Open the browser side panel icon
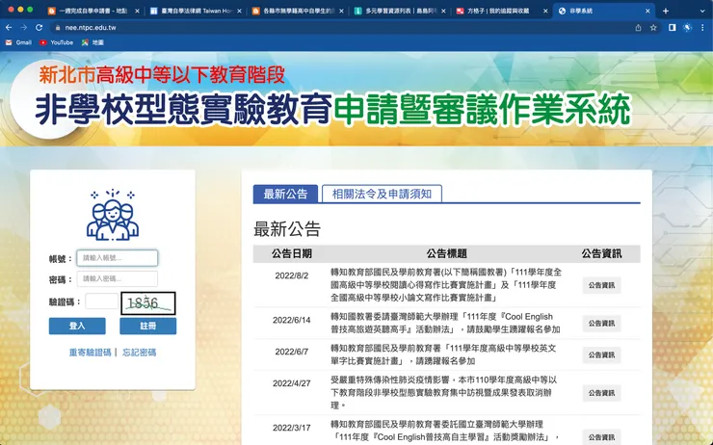This screenshot has width=713, height=445. click(x=673, y=28)
